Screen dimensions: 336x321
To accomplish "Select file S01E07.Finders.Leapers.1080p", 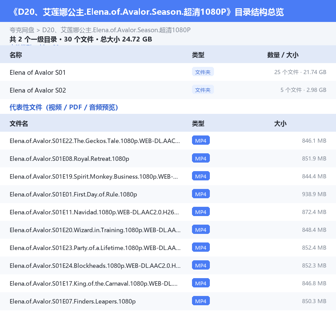I will (x=73, y=301).
